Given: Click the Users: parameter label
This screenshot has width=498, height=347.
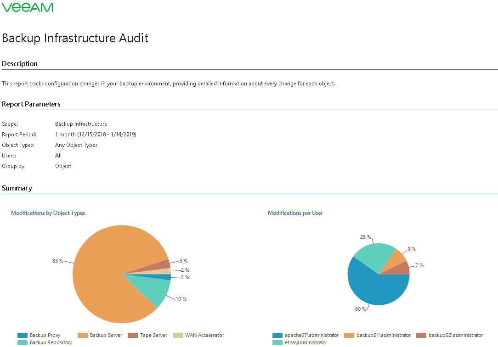Looking at the screenshot, I should pyautogui.click(x=9, y=156).
